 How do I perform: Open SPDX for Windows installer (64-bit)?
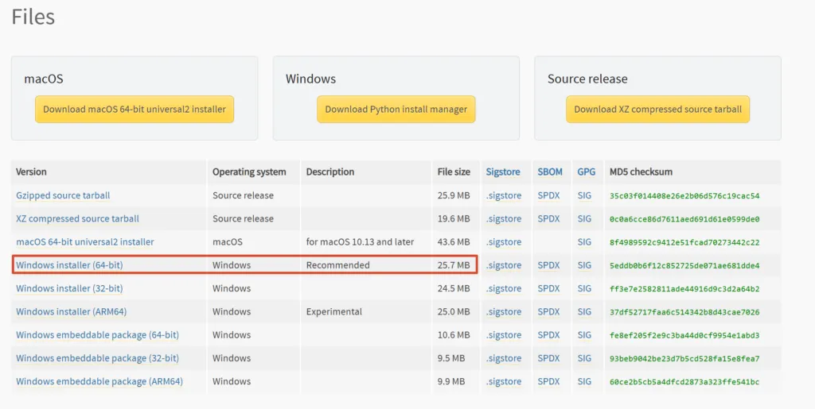pos(549,265)
